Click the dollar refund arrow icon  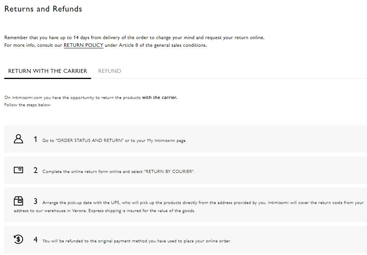click(18, 240)
